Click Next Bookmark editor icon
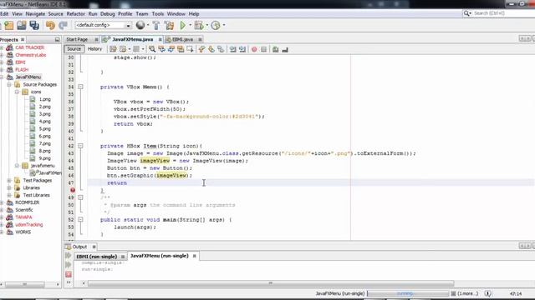This screenshot has width=535, height=300. tap(211, 49)
